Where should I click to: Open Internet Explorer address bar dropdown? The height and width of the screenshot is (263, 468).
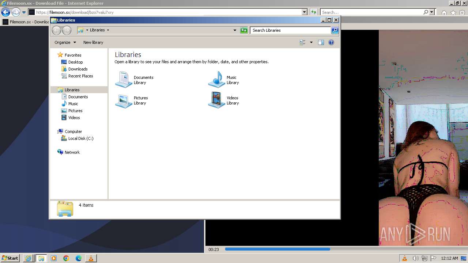click(305, 12)
